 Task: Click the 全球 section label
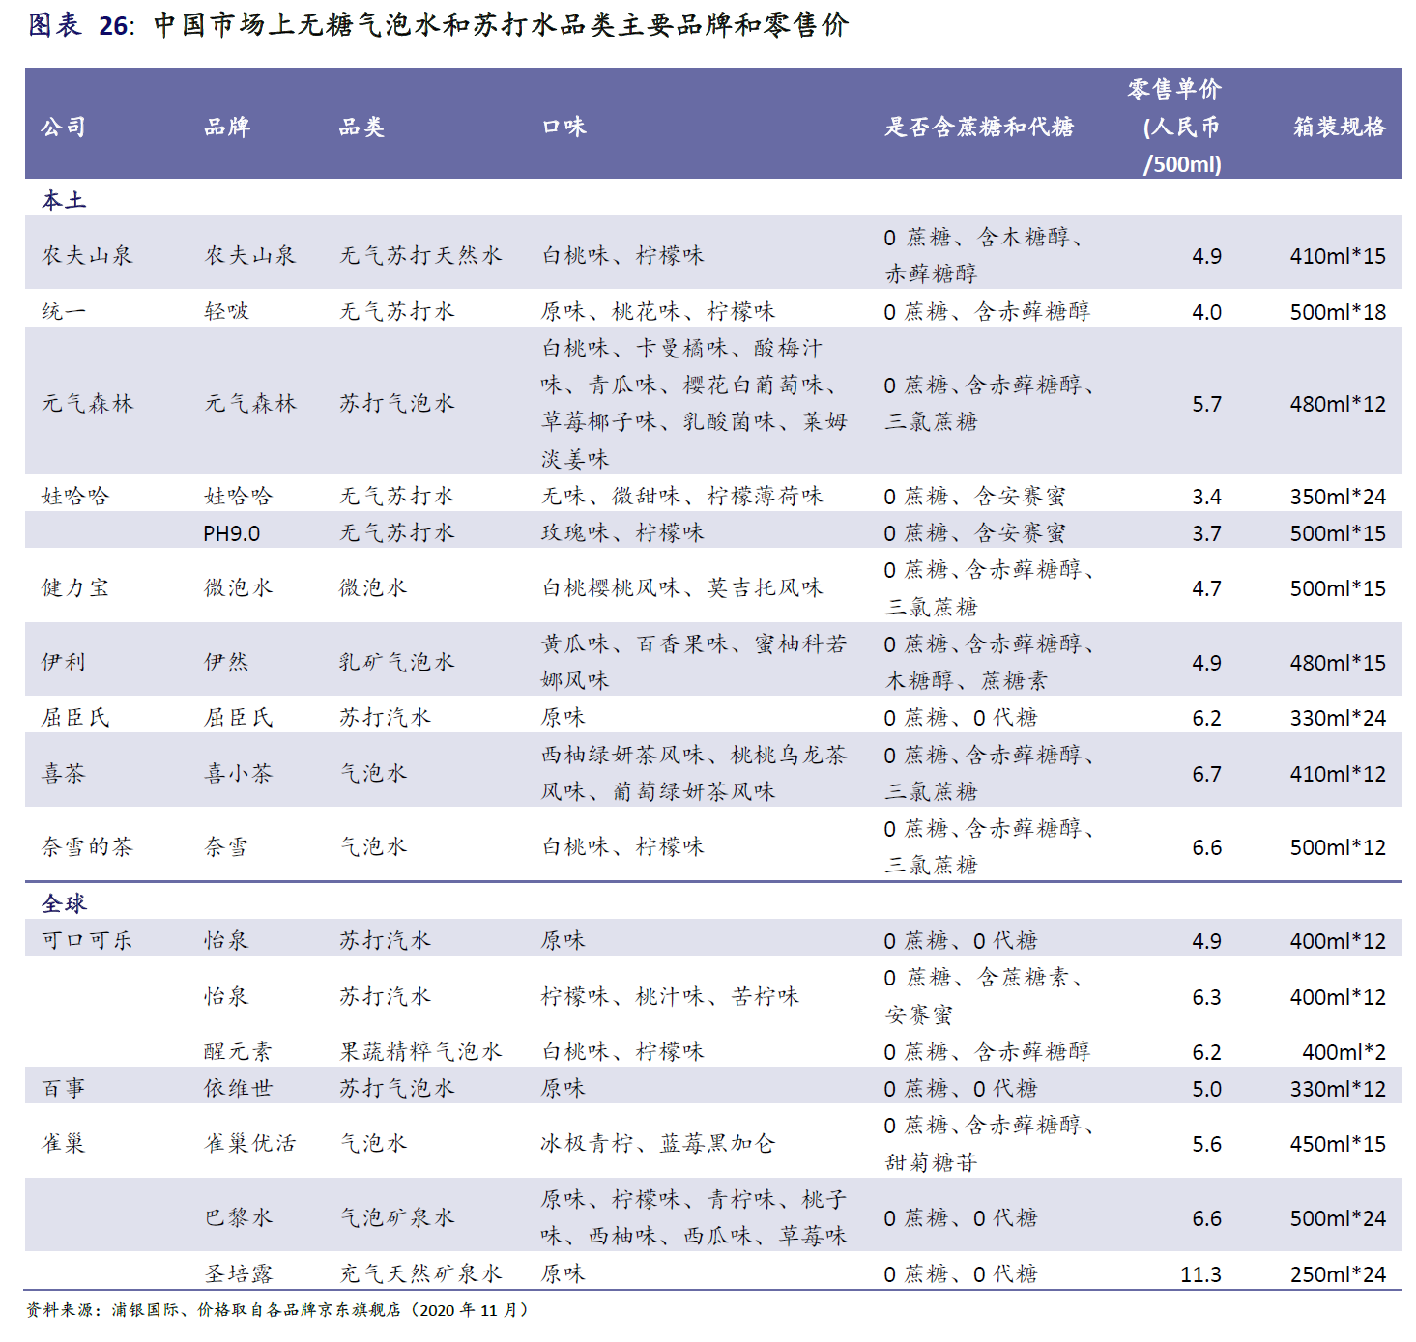64,903
